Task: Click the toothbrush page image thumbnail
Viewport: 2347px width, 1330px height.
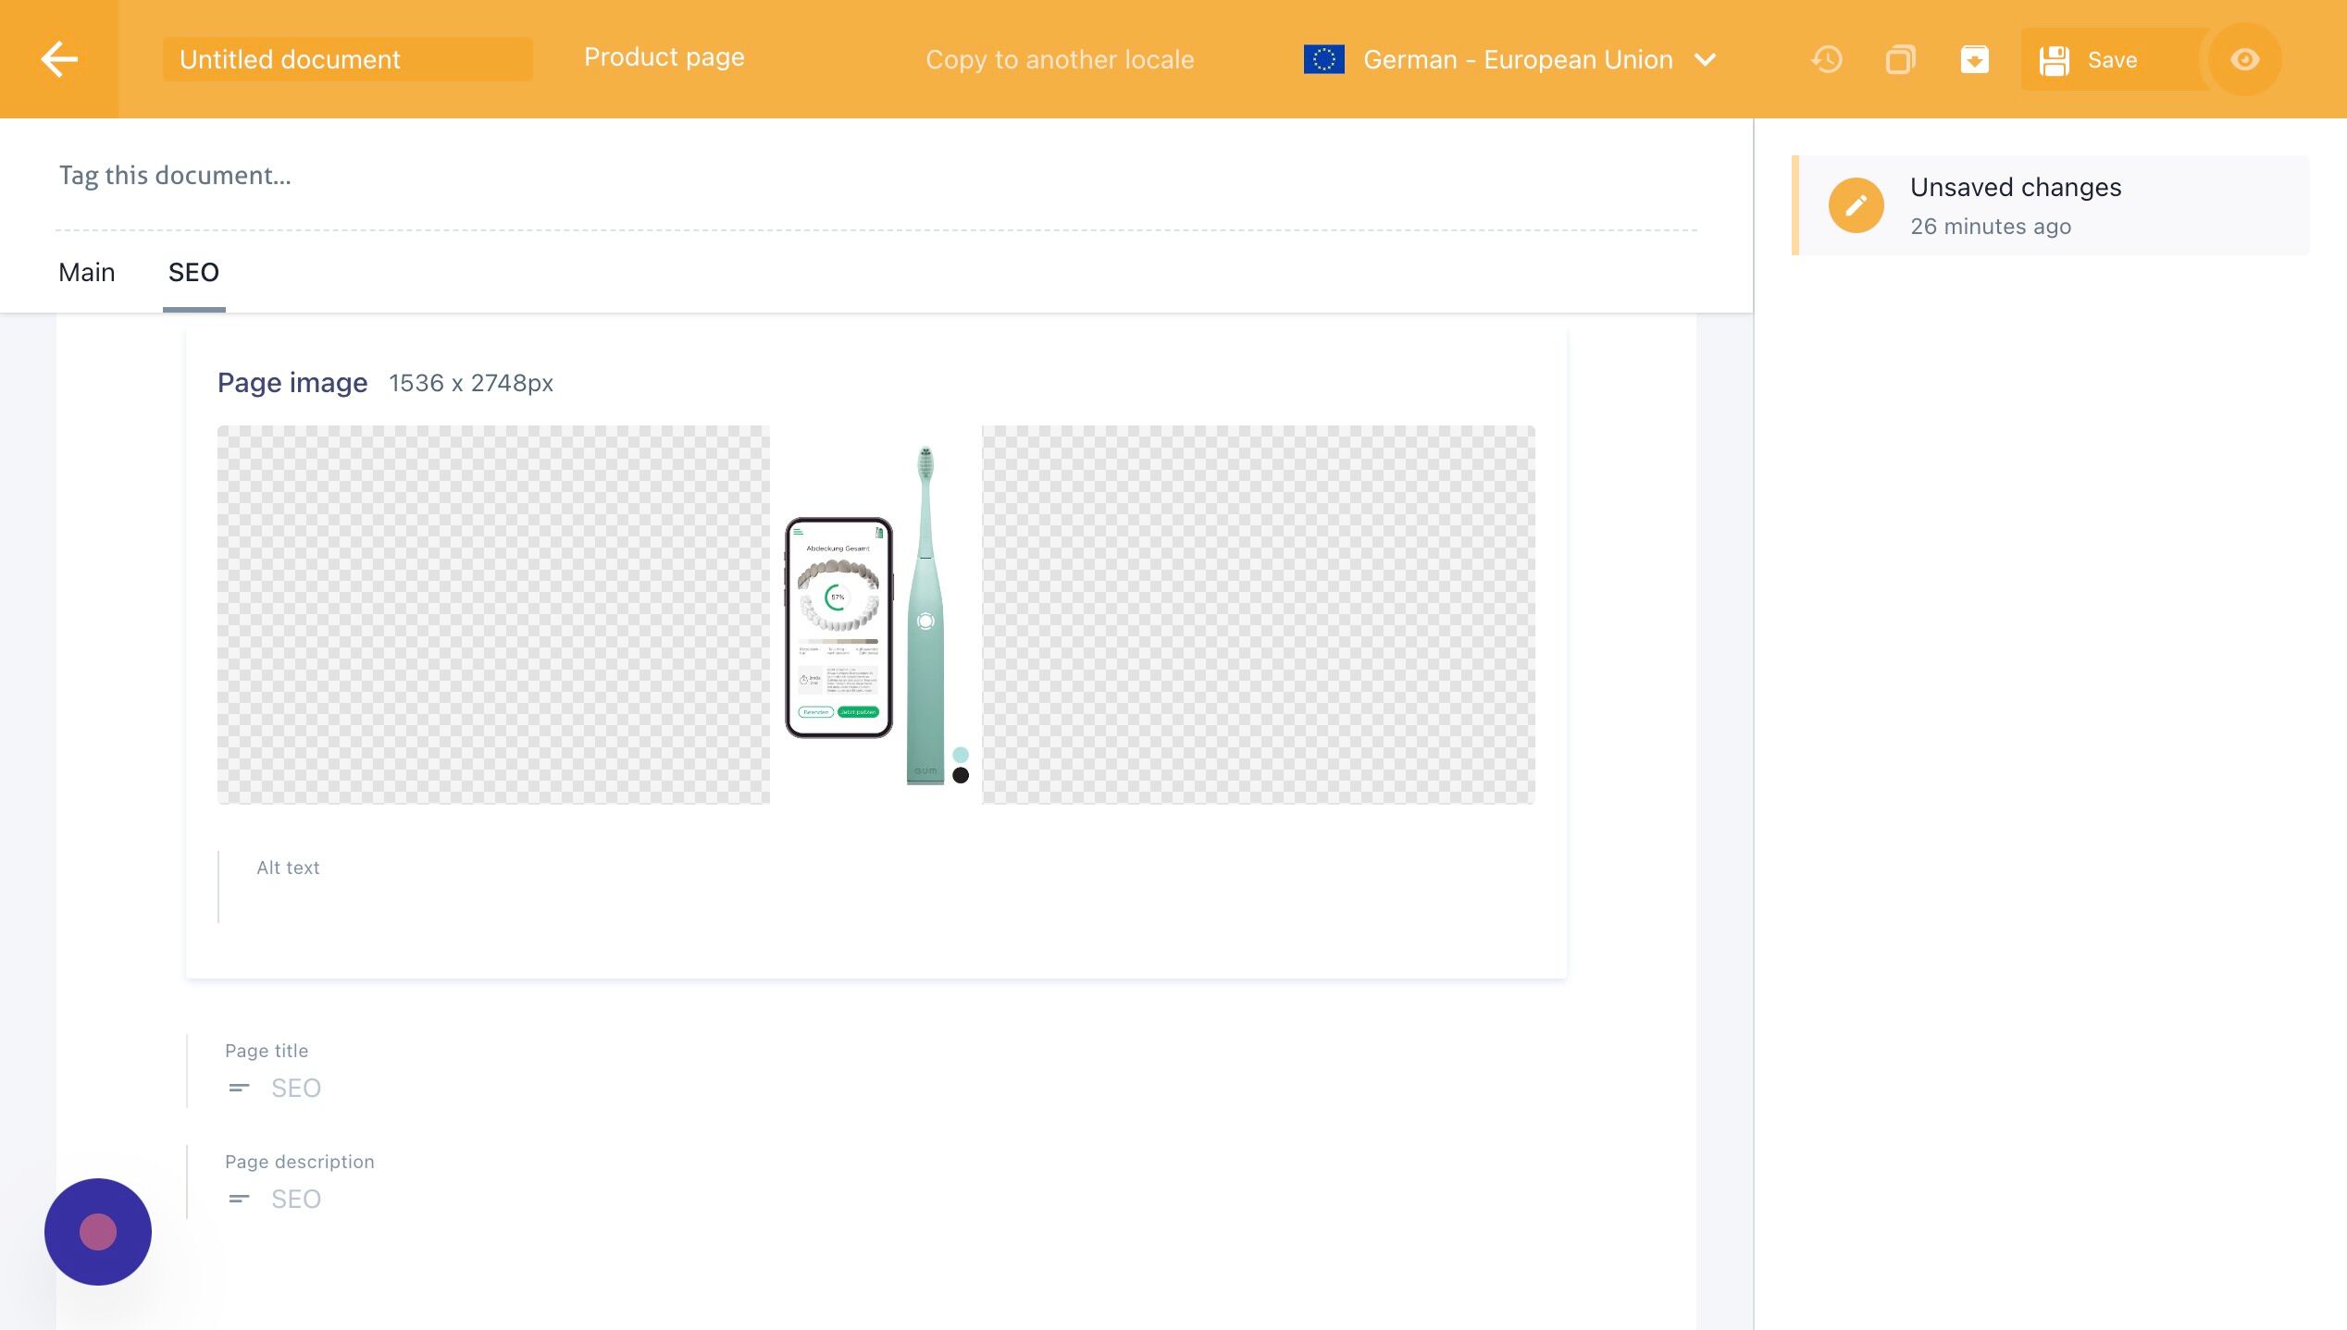Action: pyautogui.click(x=875, y=615)
